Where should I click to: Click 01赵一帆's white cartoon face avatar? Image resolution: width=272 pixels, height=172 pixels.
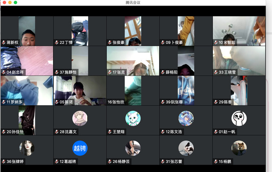click(x=239, y=118)
